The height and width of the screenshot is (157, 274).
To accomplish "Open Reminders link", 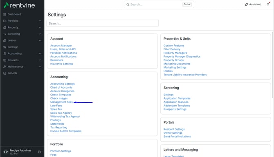I will (x=56, y=60).
